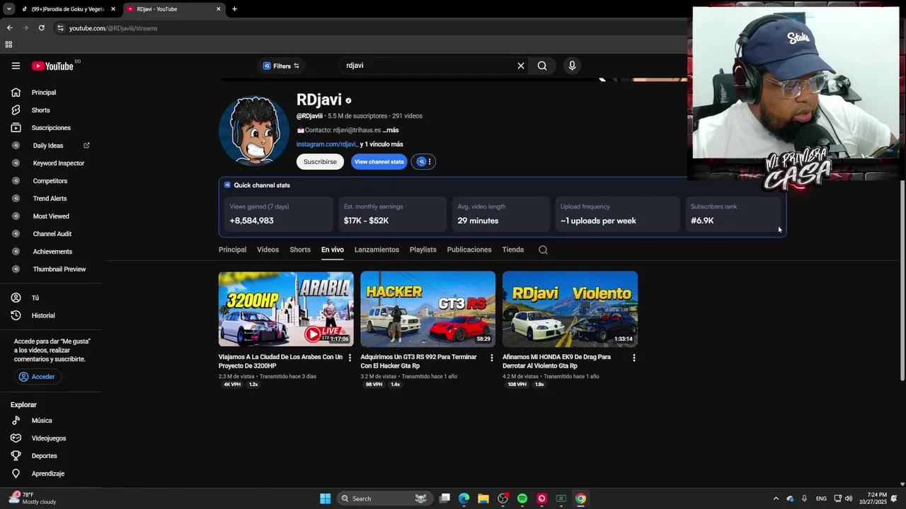906x509 pixels.
Task: Reload the page in browser
Action: coord(42,28)
